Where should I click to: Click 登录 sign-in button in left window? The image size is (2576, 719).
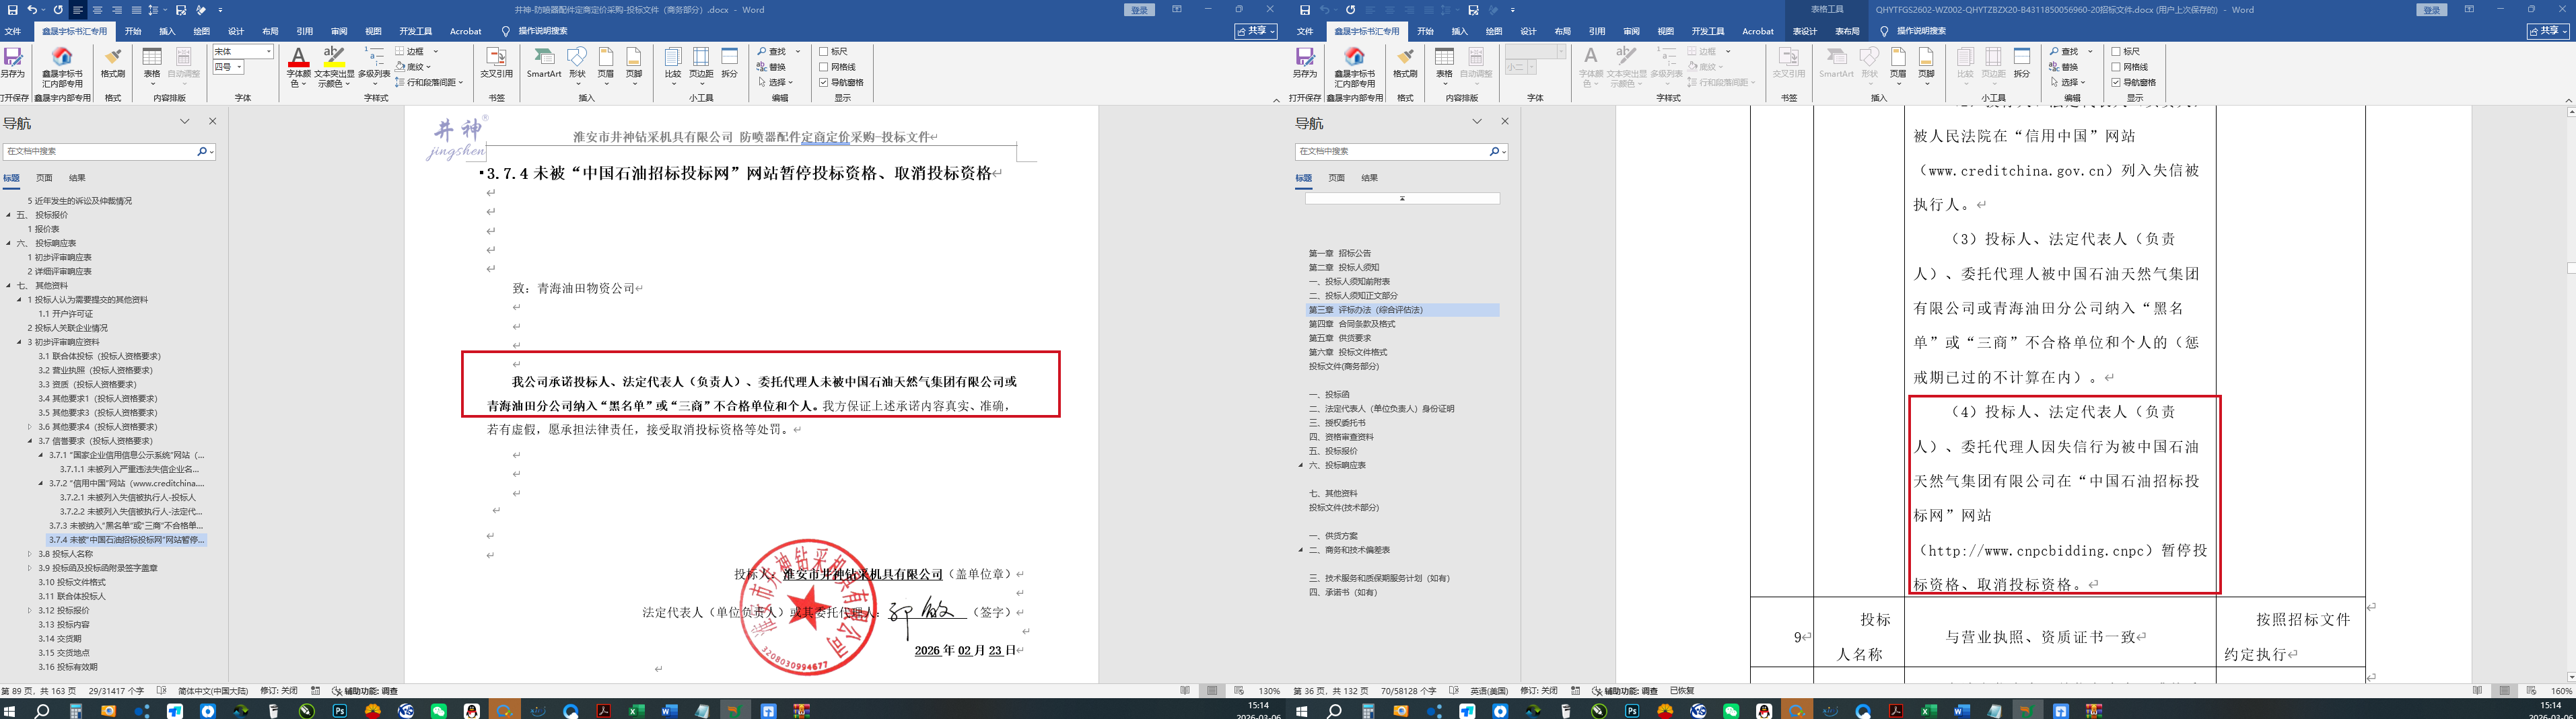point(1139,10)
